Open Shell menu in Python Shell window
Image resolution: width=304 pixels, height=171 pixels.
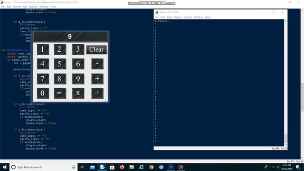coord(170,17)
